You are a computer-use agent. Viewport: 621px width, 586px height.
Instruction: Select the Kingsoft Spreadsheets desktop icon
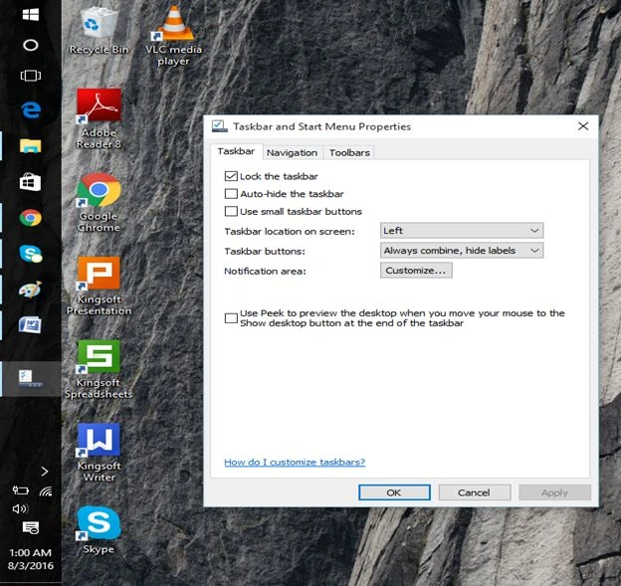click(99, 369)
